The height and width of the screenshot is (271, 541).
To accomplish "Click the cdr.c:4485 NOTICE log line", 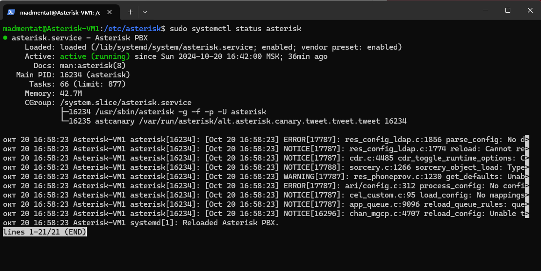I will pyautogui.click(x=266, y=159).
